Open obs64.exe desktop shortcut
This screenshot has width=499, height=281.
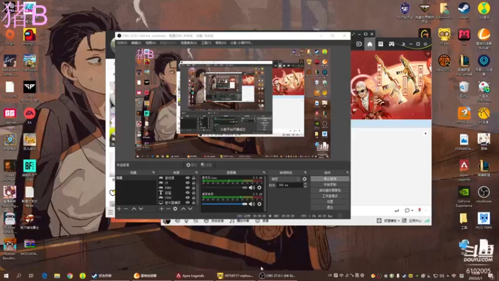484,194
